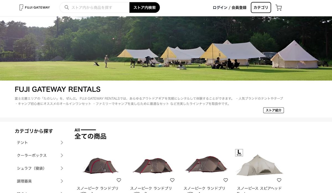Toggle heart on second Land Breeze tent
332x193 pixels.
tap(172, 180)
